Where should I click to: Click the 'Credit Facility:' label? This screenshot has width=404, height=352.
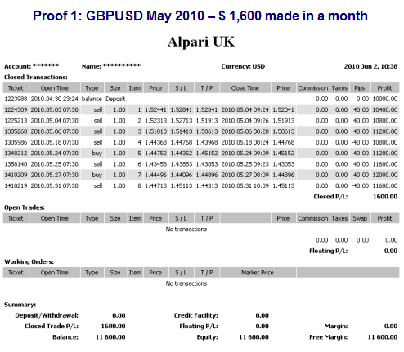tap(196, 316)
